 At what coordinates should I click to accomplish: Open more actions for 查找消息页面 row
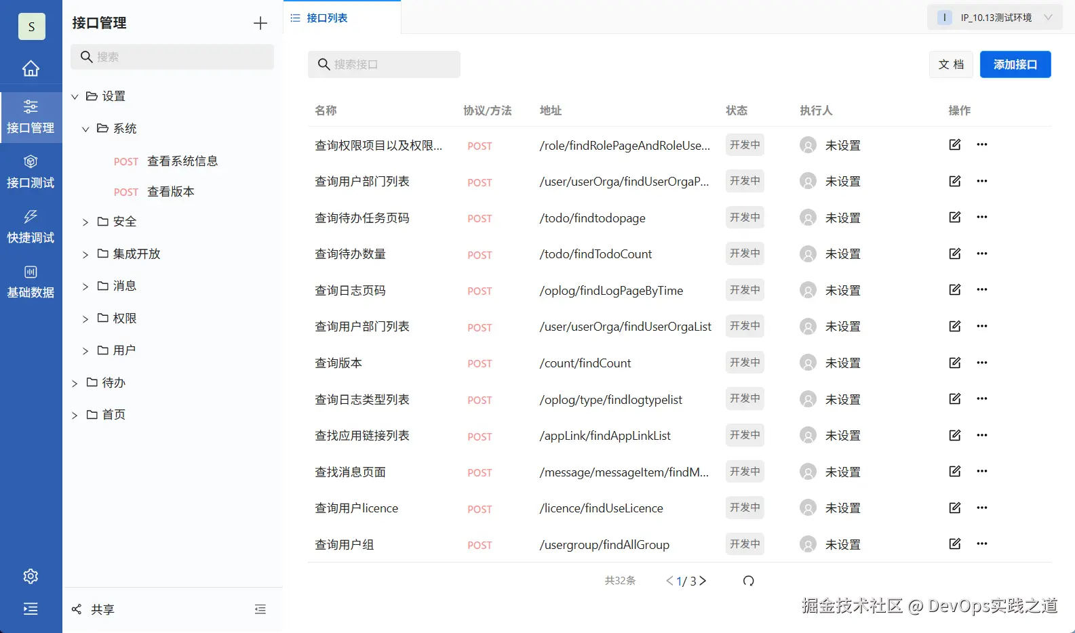(982, 471)
